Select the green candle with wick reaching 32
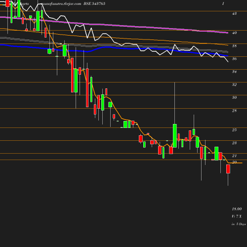 [175, 136]
